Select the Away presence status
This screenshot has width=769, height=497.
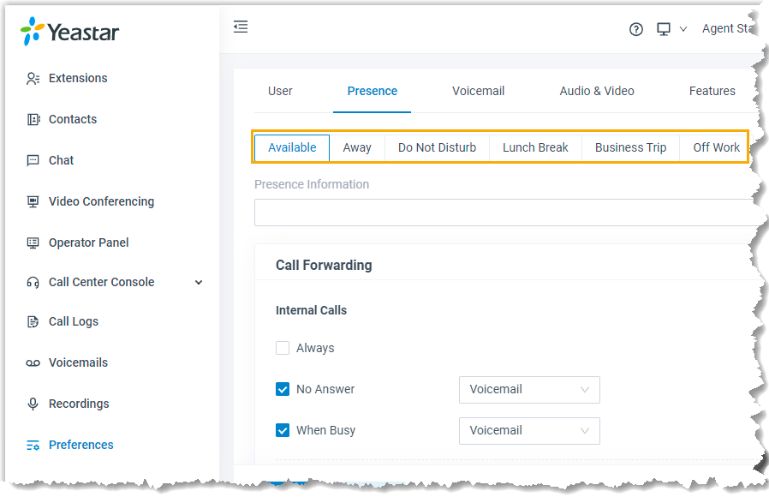point(357,147)
